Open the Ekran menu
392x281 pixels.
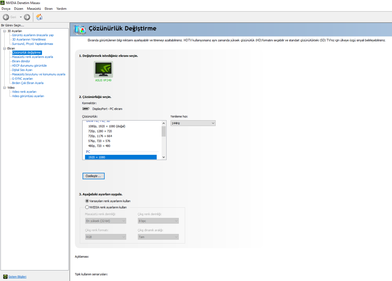tap(48, 9)
